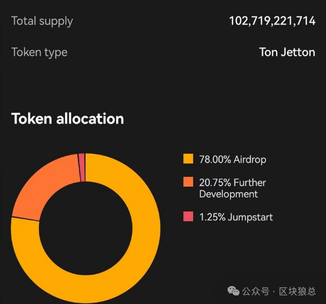Select the thin pink Jumpstart chart slice
This screenshot has width=326, height=304.
[82, 168]
